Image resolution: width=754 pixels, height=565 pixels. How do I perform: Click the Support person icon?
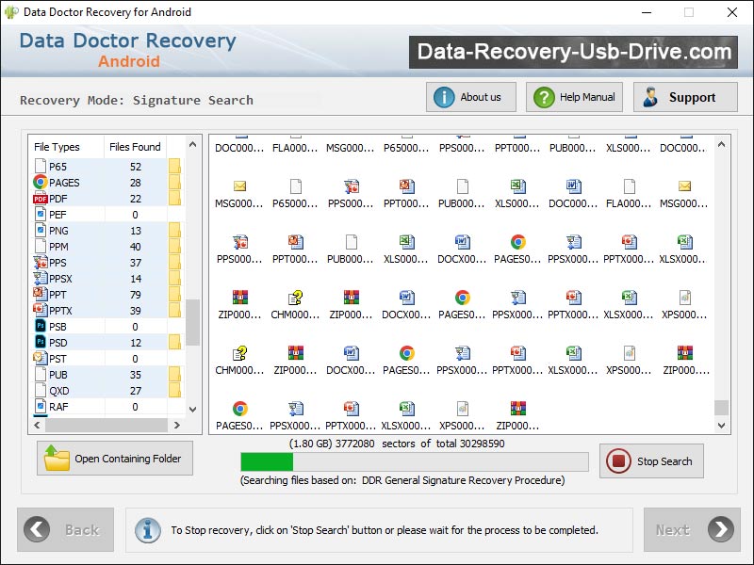(x=651, y=96)
